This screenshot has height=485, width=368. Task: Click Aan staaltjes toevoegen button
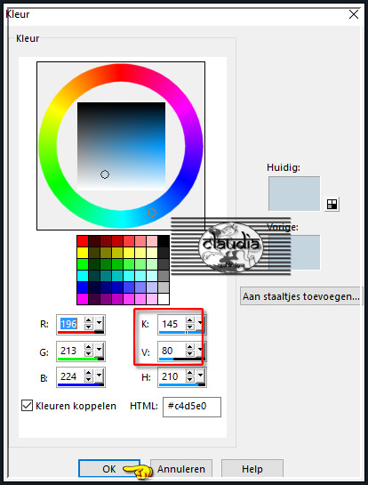click(x=301, y=296)
